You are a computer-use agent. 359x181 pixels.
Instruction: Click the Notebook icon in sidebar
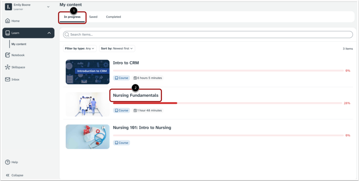point(8,55)
